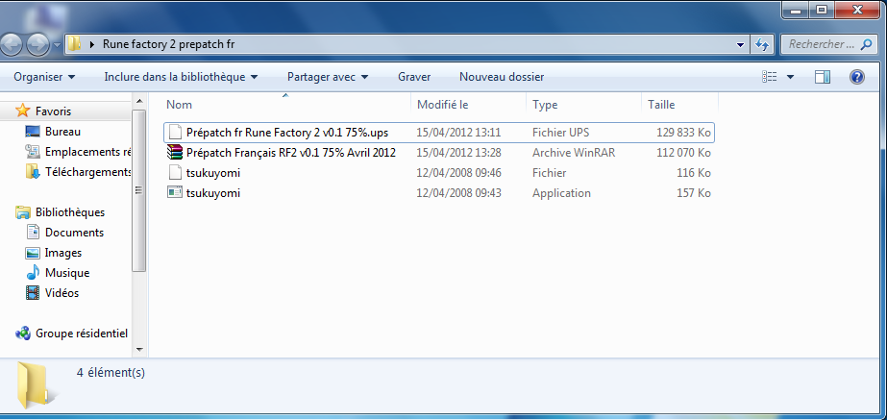The width and height of the screenshot is (887, 420).
Task: Click address bar breadcrumb arrow before folder name
Action: (92, 45)
